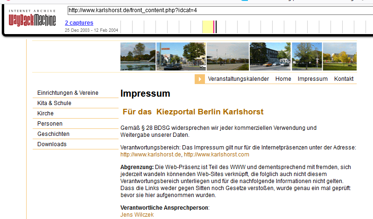The width and height of the screenshot is (373, 219).
Task: Follow the http://www.karlshorst.com link
Action: (217, 155)
